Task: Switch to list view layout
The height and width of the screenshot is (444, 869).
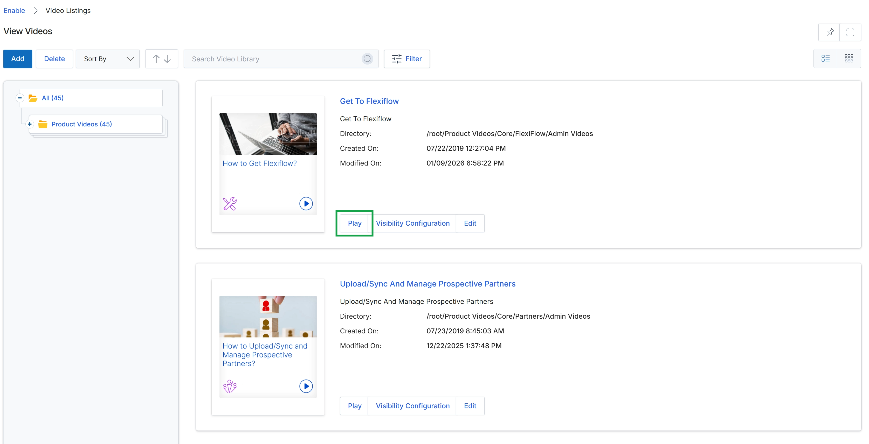Action: [825, 59]
